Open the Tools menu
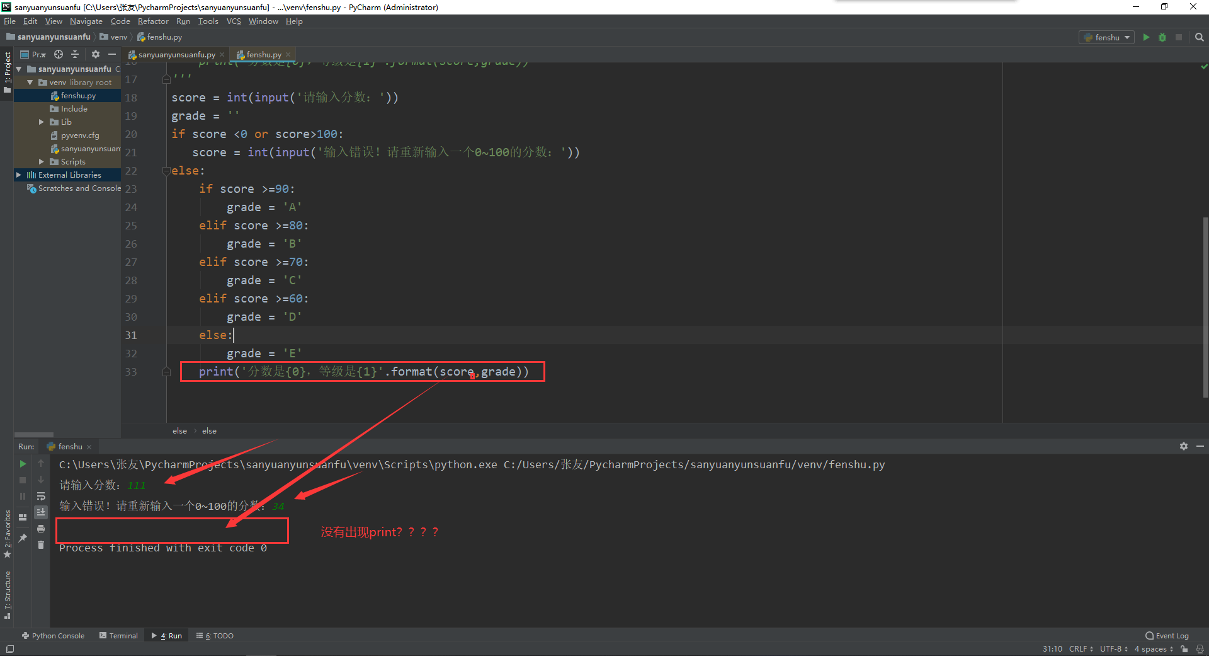The height and width of the screenshot is (656, 1209). (208, 21)
